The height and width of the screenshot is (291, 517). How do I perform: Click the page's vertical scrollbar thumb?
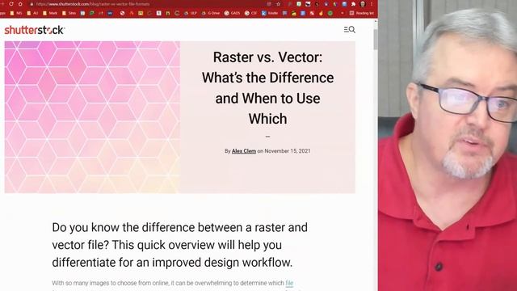(x=375, y=40)
